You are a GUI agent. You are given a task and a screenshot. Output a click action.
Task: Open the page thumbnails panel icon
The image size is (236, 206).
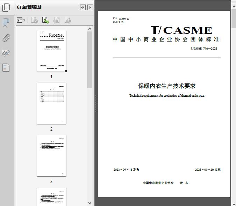point(6,7)
